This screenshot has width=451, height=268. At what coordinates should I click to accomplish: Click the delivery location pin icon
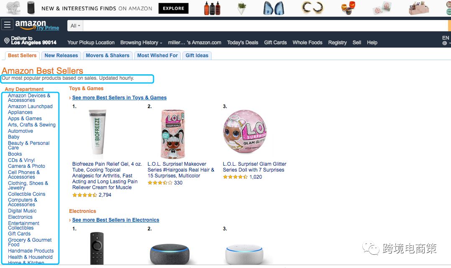pyautogui.click(x=6, y=40)
